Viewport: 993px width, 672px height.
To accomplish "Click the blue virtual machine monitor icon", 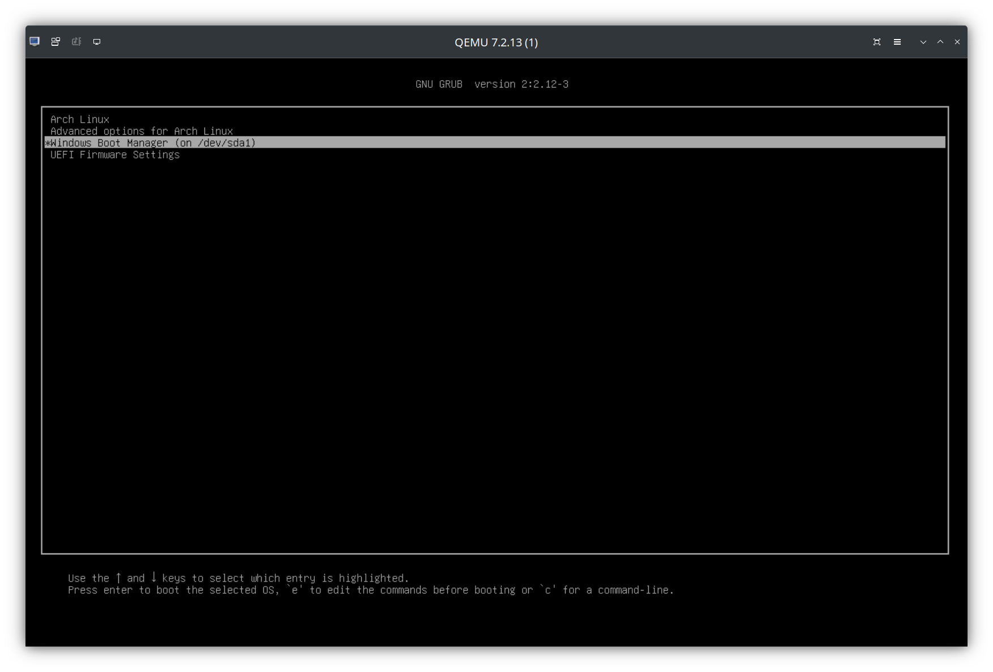I will [35, 41].
